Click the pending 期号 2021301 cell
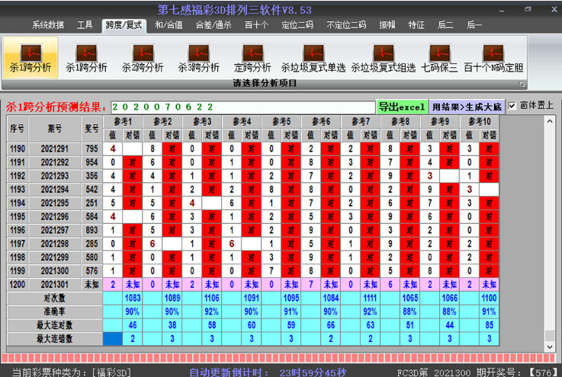562x377 pixels. pyautogui.click(x=54, y=285)
